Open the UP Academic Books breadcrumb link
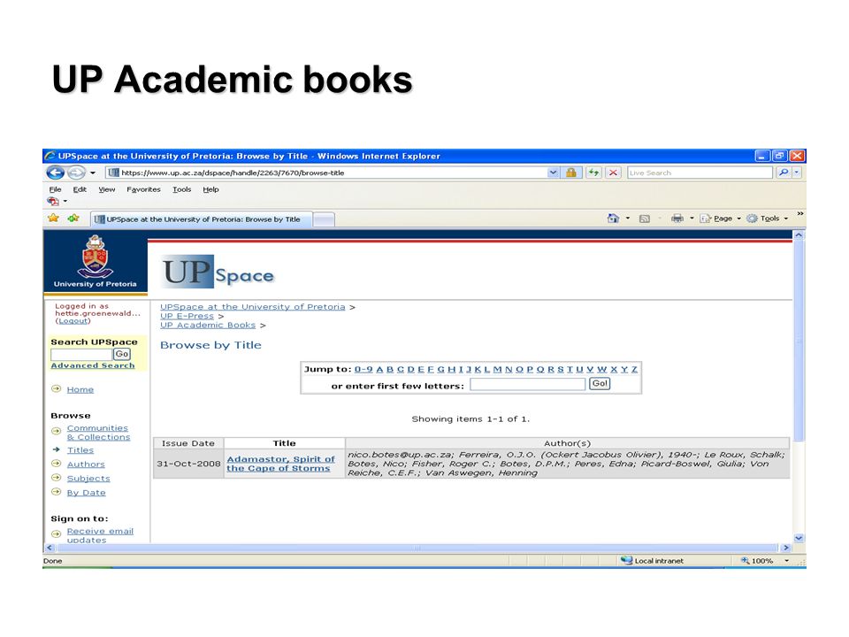 pyautogui.click(x=207, y=325)
